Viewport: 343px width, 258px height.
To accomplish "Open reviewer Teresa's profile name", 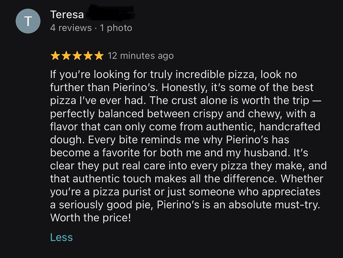I will pos(67,15).
